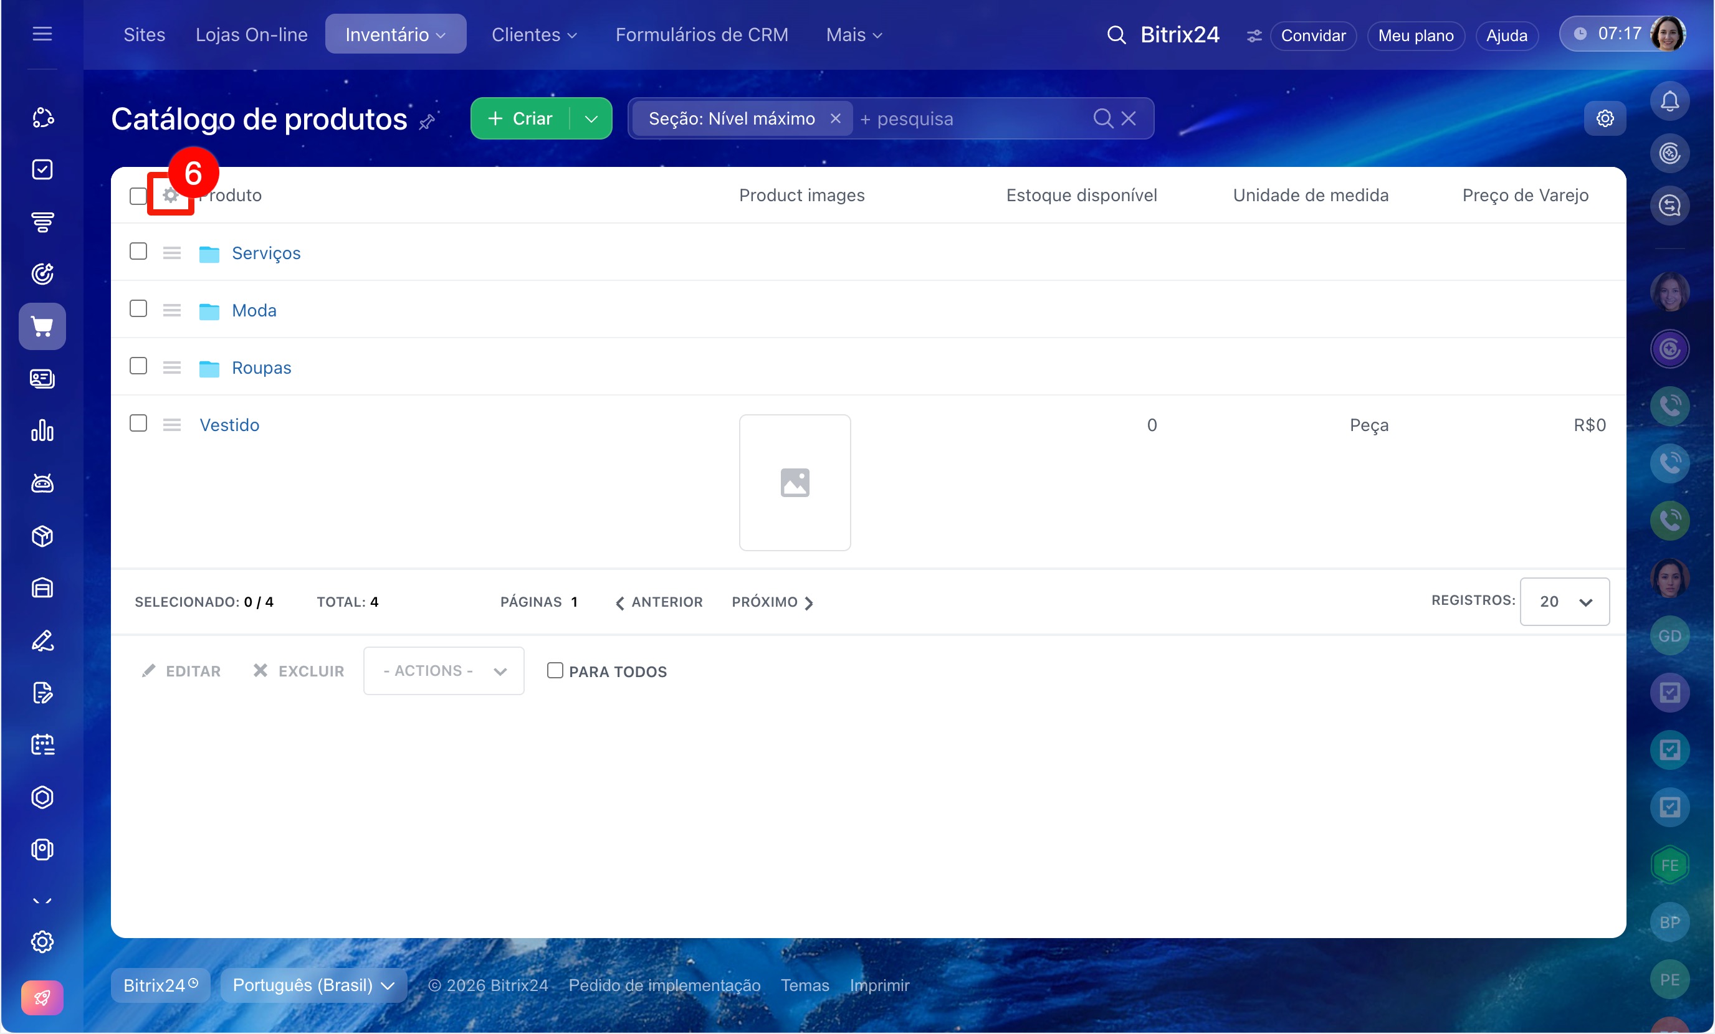Viewport: 1715px width, 1034px height.
Task: Open notifications bell icon
Action: tap(1669, 102)
